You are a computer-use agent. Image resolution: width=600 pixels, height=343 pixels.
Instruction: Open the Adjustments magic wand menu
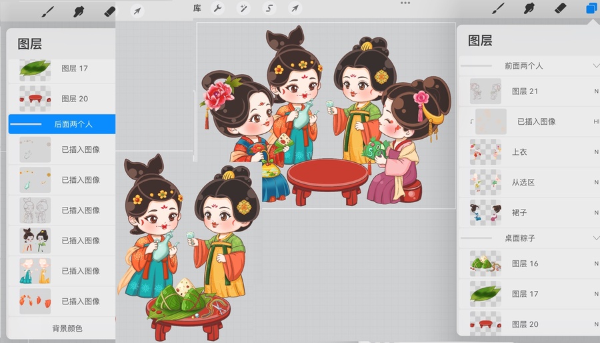click(243, 8)
